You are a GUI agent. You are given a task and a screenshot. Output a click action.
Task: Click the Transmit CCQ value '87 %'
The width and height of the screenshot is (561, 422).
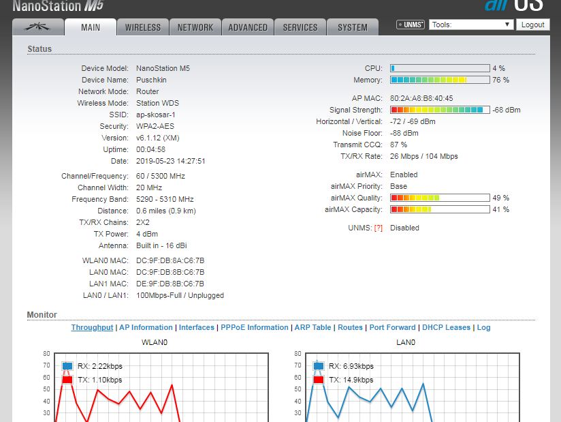398,145
